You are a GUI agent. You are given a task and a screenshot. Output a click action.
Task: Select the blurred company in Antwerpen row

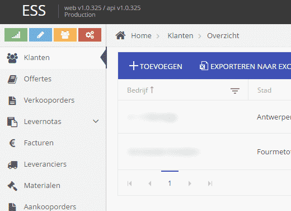(x=153, y=117)
